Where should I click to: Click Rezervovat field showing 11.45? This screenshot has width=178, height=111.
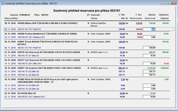[x=149, y=56]
